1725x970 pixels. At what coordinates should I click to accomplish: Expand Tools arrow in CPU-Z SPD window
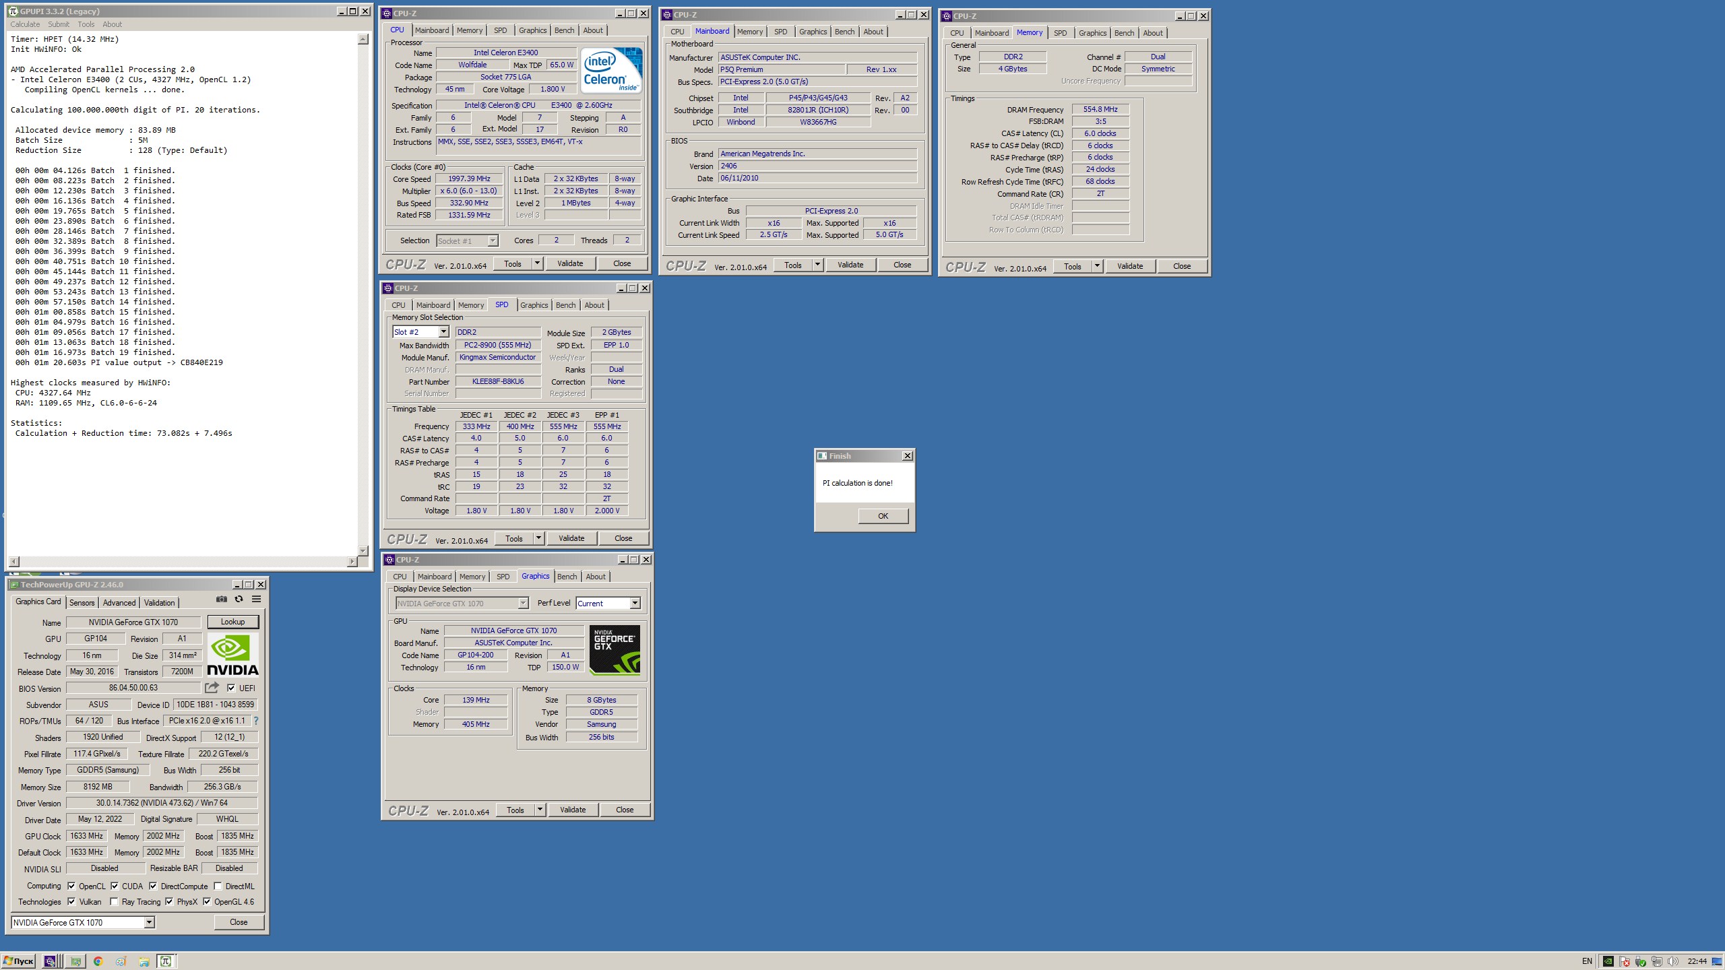pos(538,538)
